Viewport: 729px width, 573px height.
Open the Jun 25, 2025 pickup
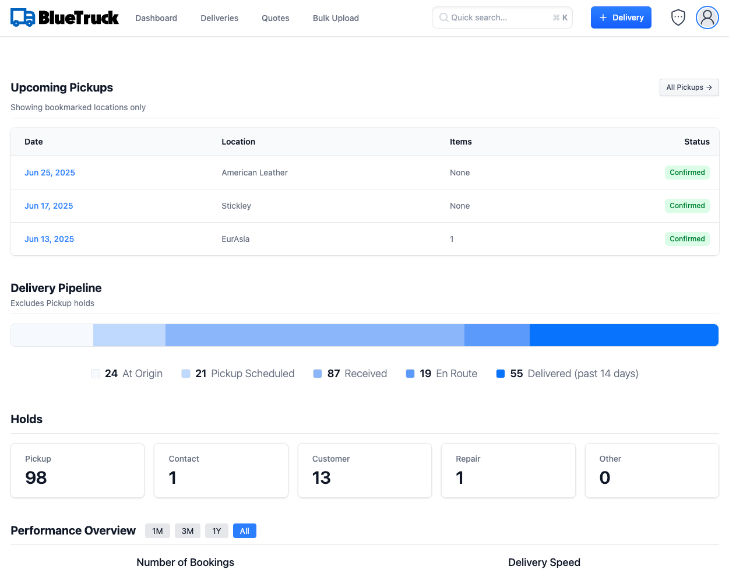pos(50,173)
